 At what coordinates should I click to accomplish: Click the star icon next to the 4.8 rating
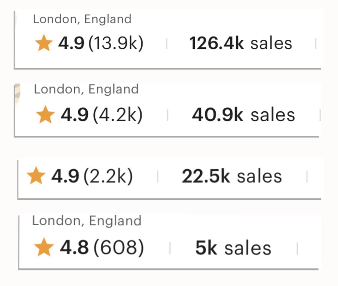[44, 248]
